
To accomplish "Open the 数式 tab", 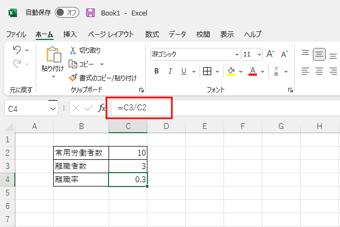I will pyautogui.click(x=152, y=34).
